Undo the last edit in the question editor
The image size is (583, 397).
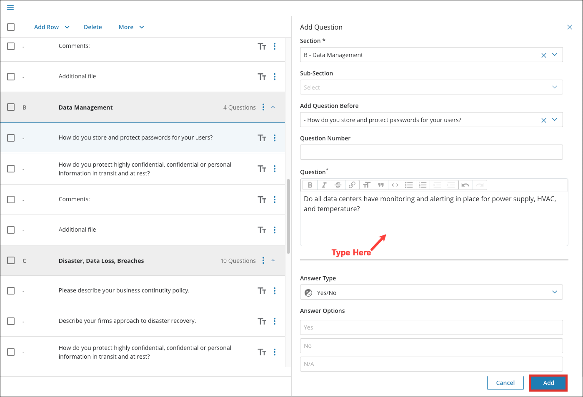(x=465, y=185)
